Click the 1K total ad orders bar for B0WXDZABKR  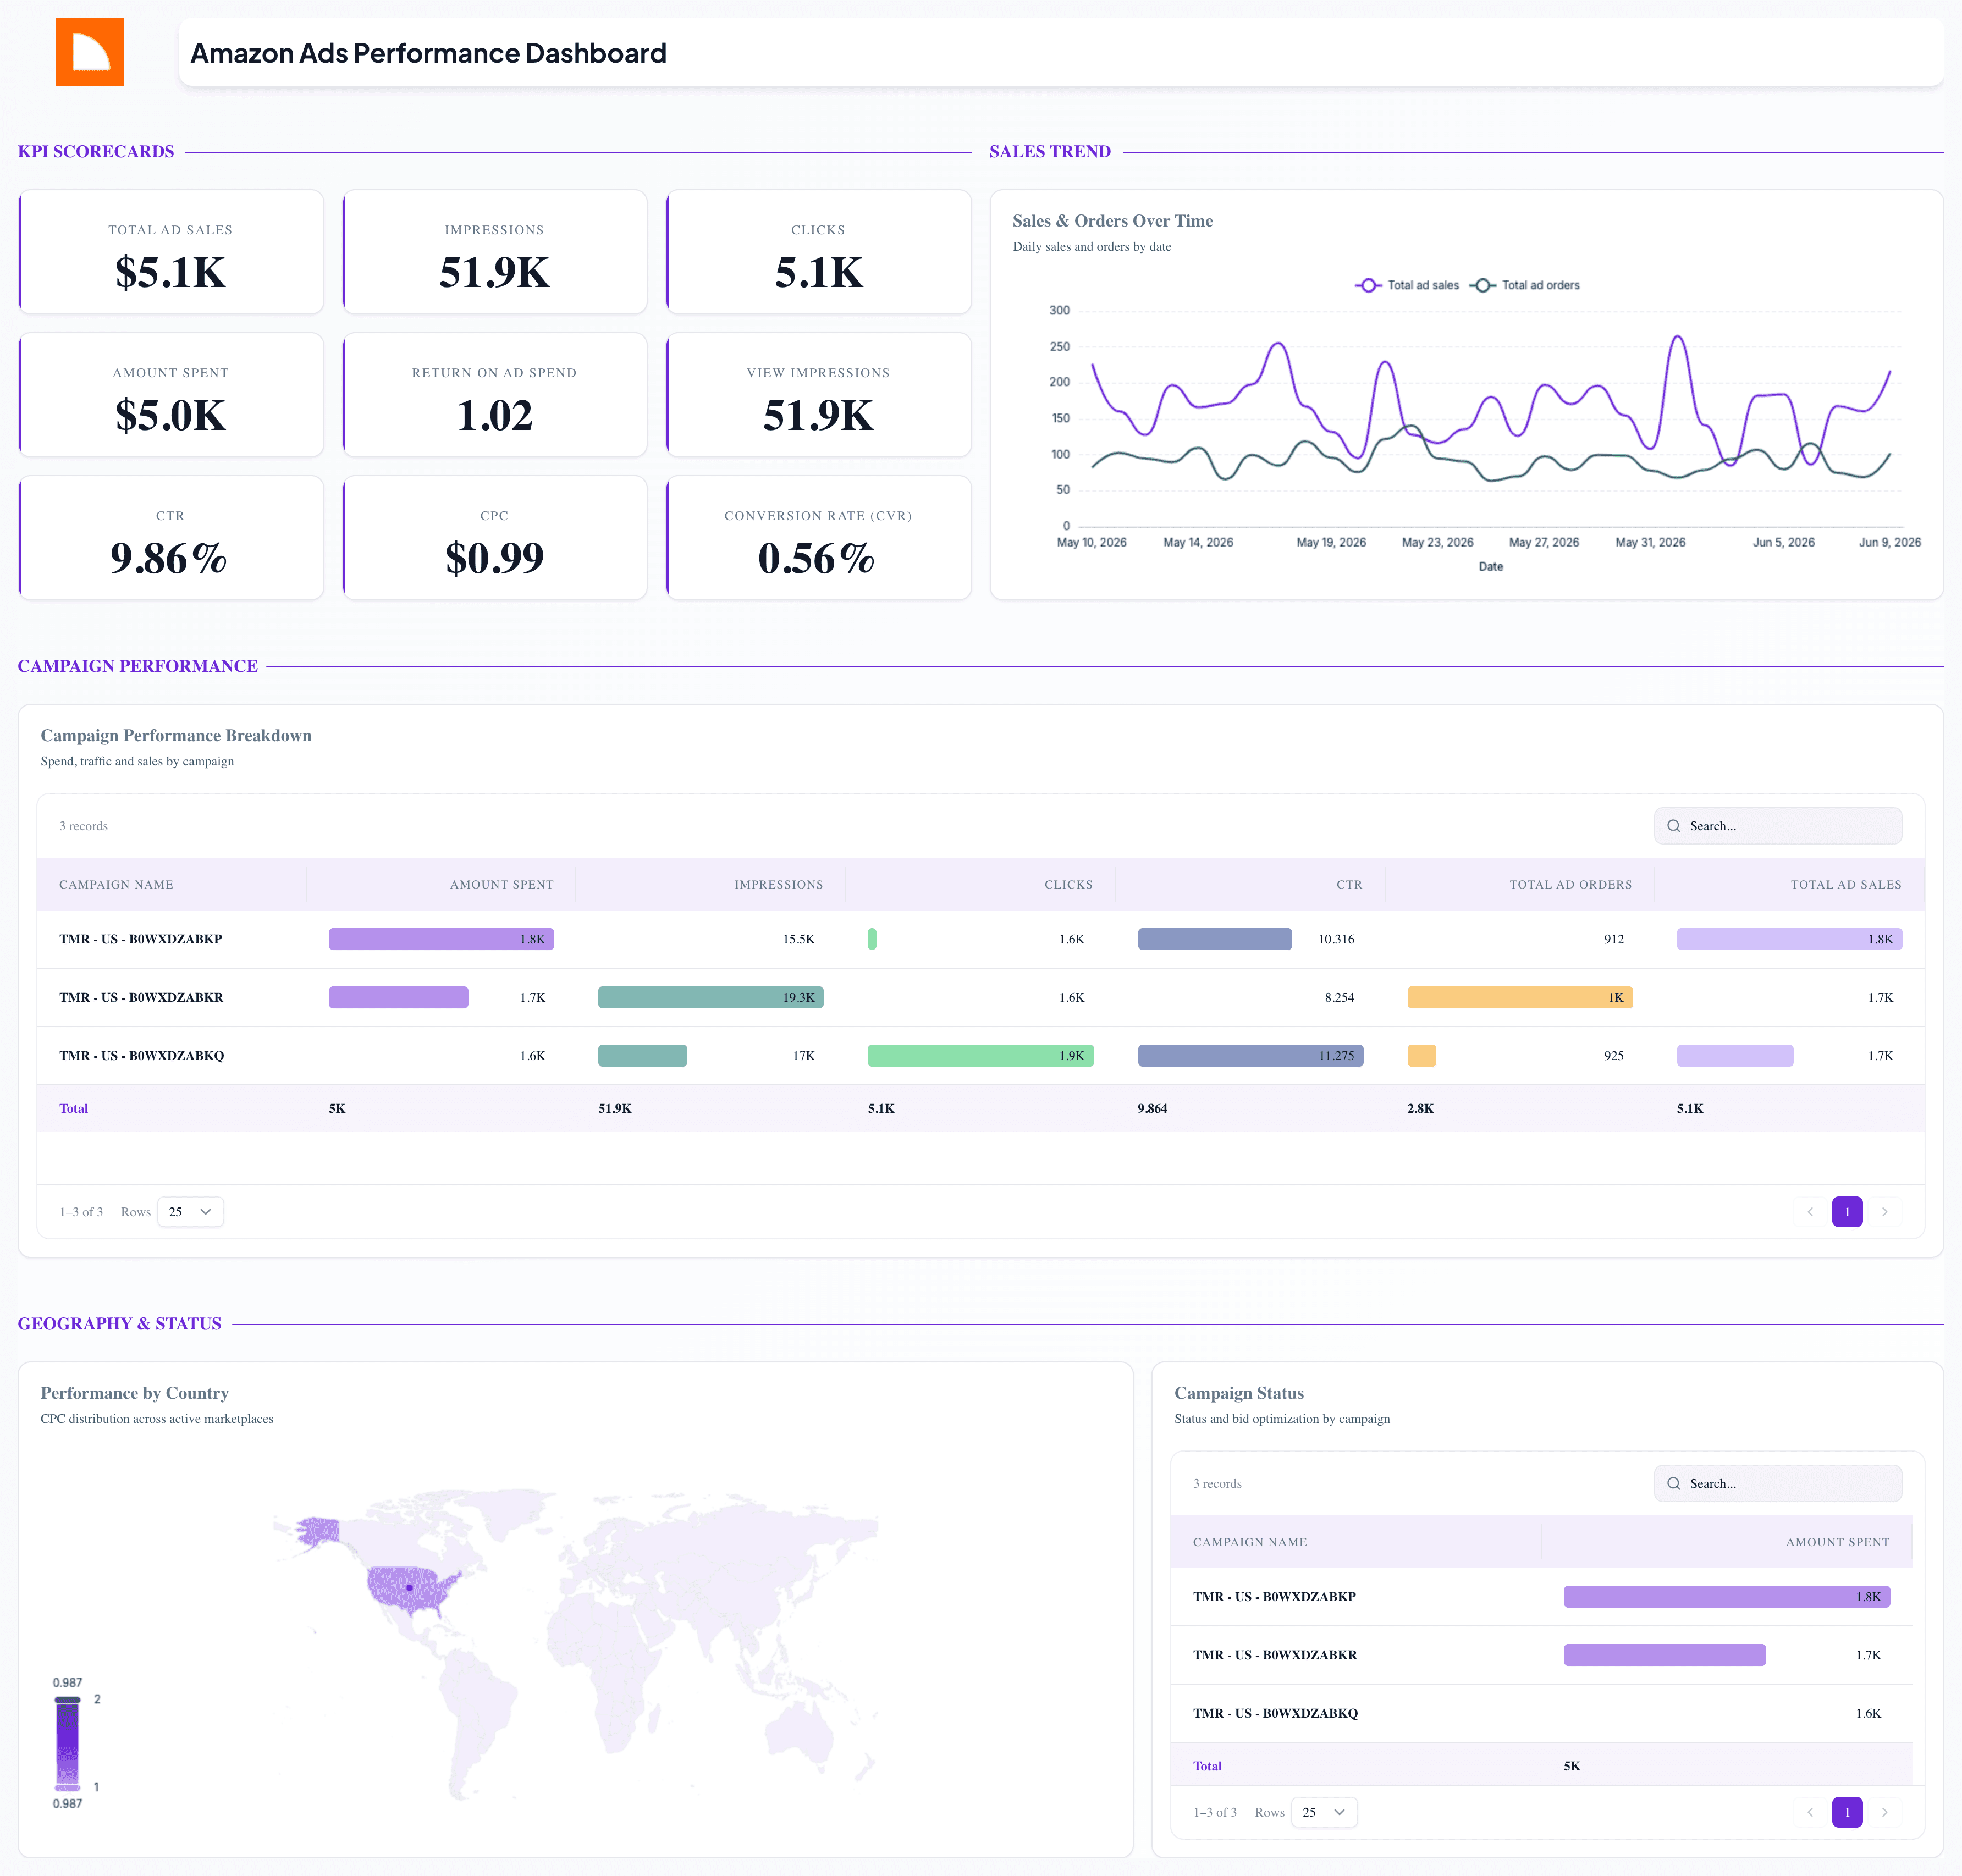click(1520, 997)
